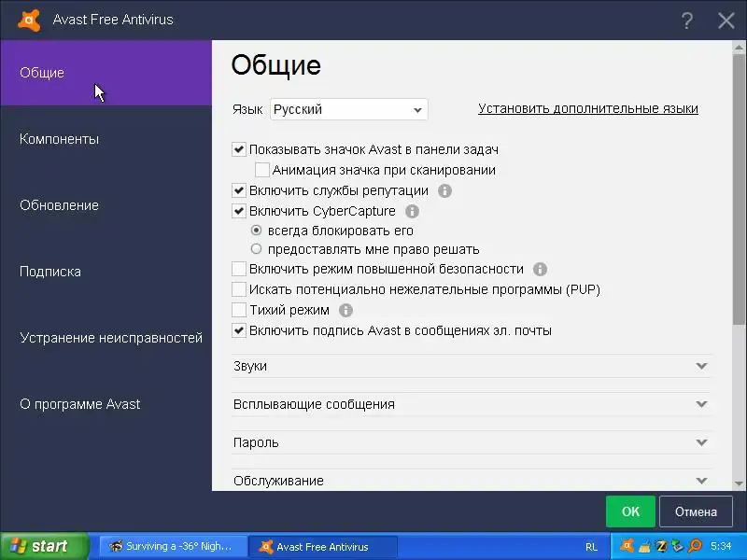Close the Avast settings window

point(726,21)
